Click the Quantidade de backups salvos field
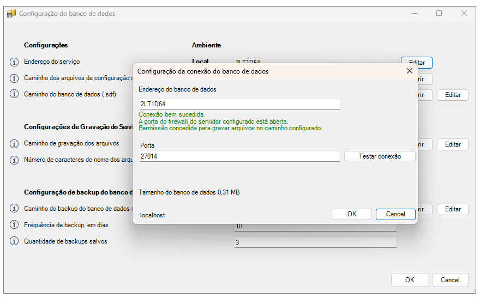 pyautogui.click(x=315, y=242)
